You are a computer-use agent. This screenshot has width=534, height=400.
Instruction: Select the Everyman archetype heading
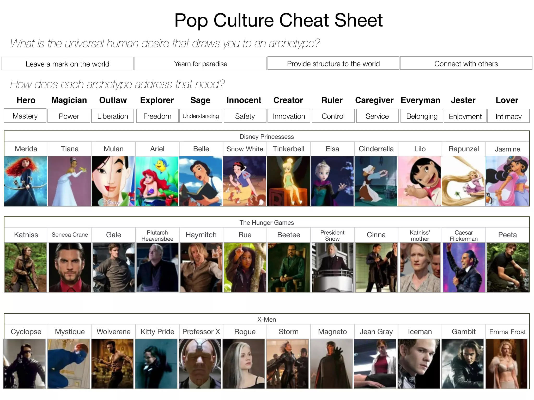click(420, 100)
